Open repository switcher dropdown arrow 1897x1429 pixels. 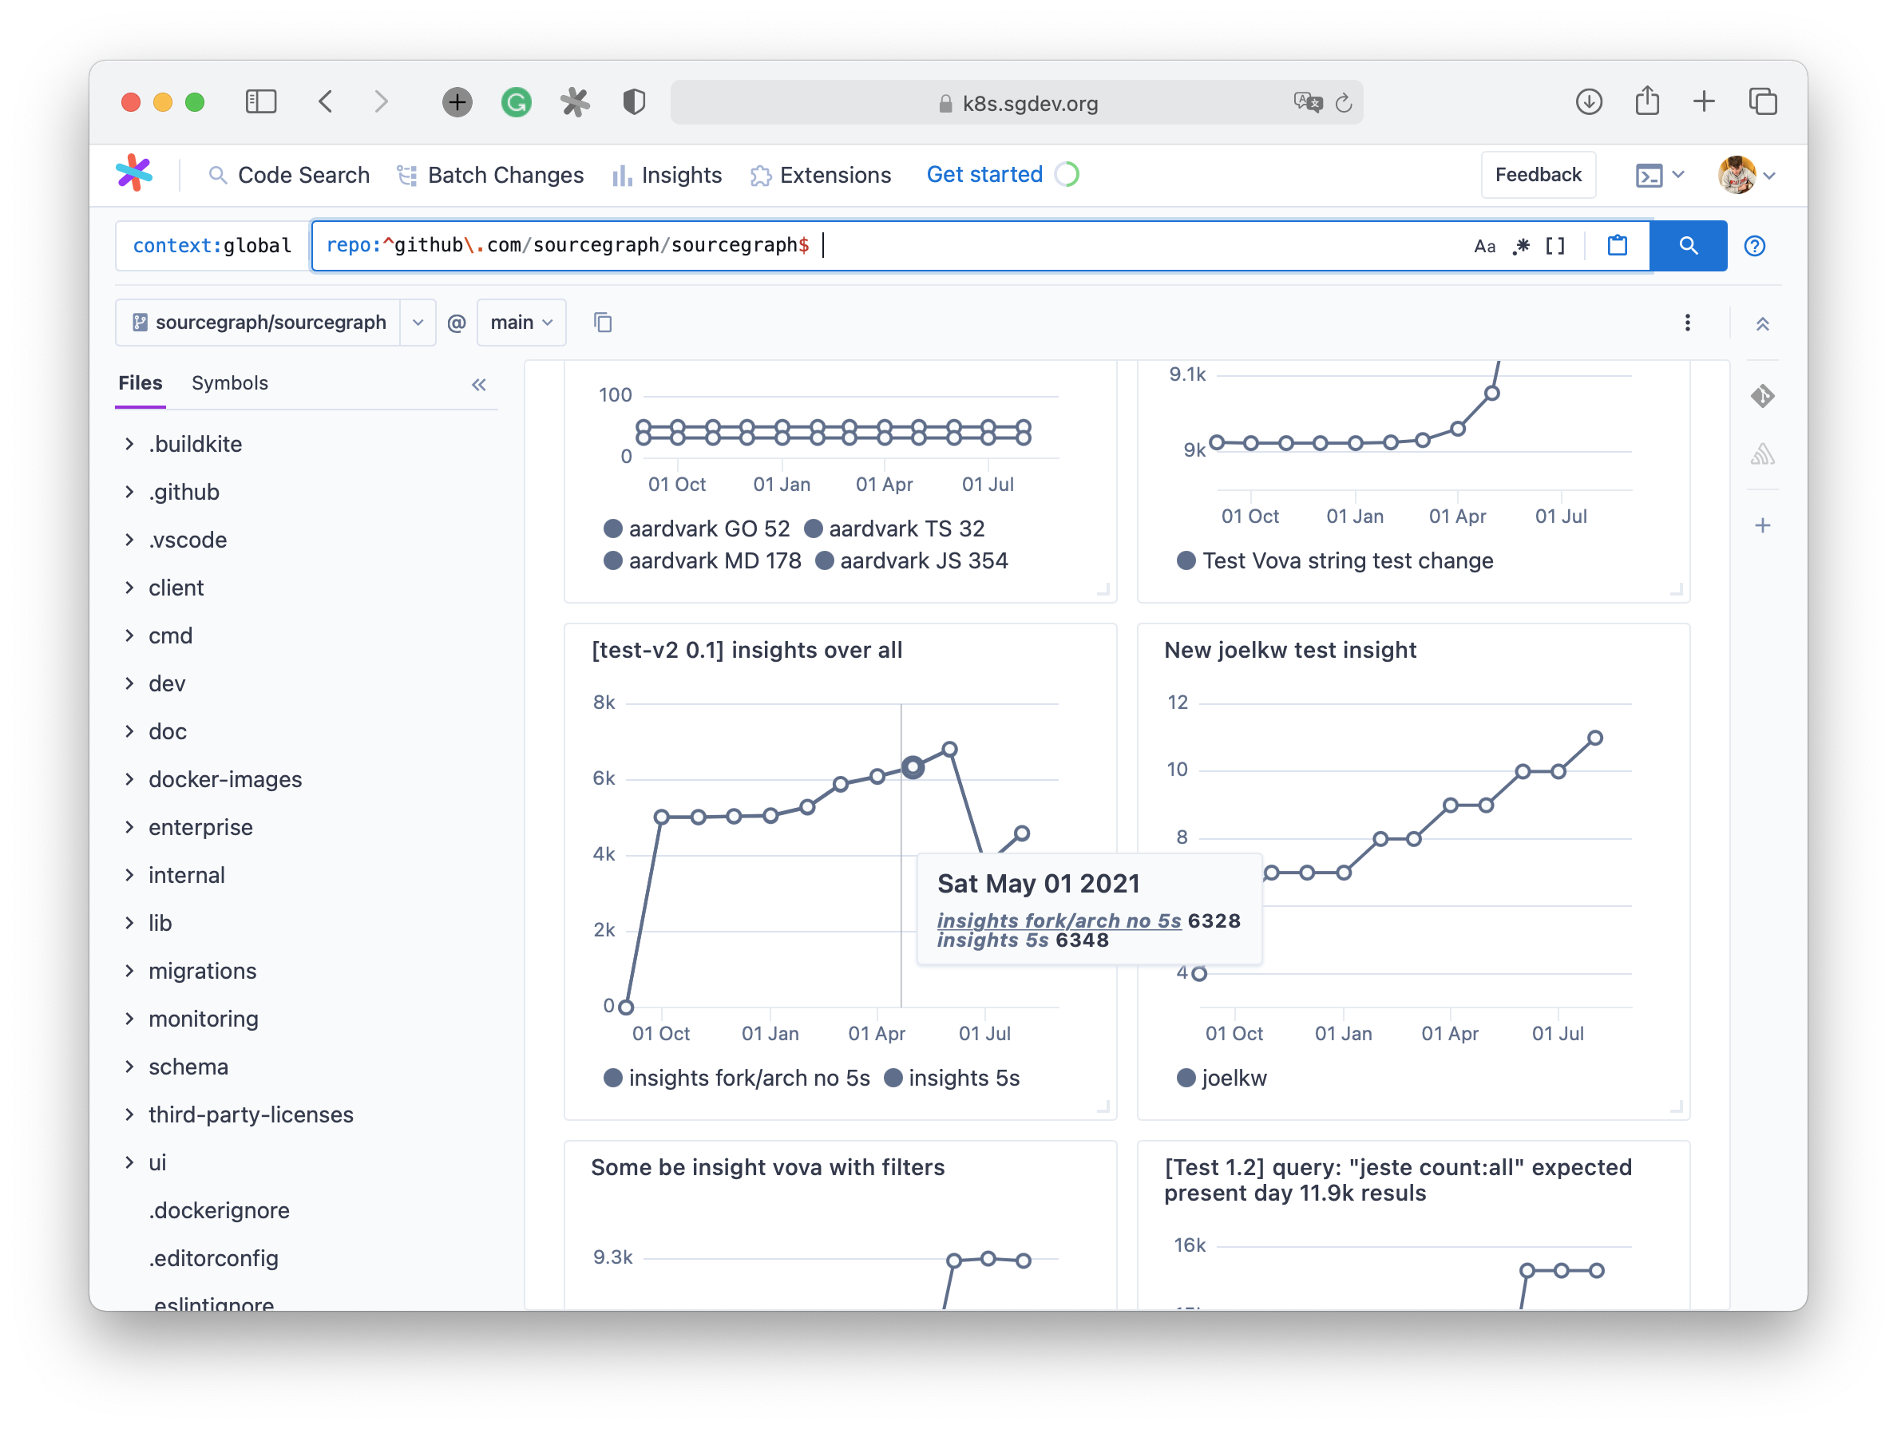click(x=418, y=323)
